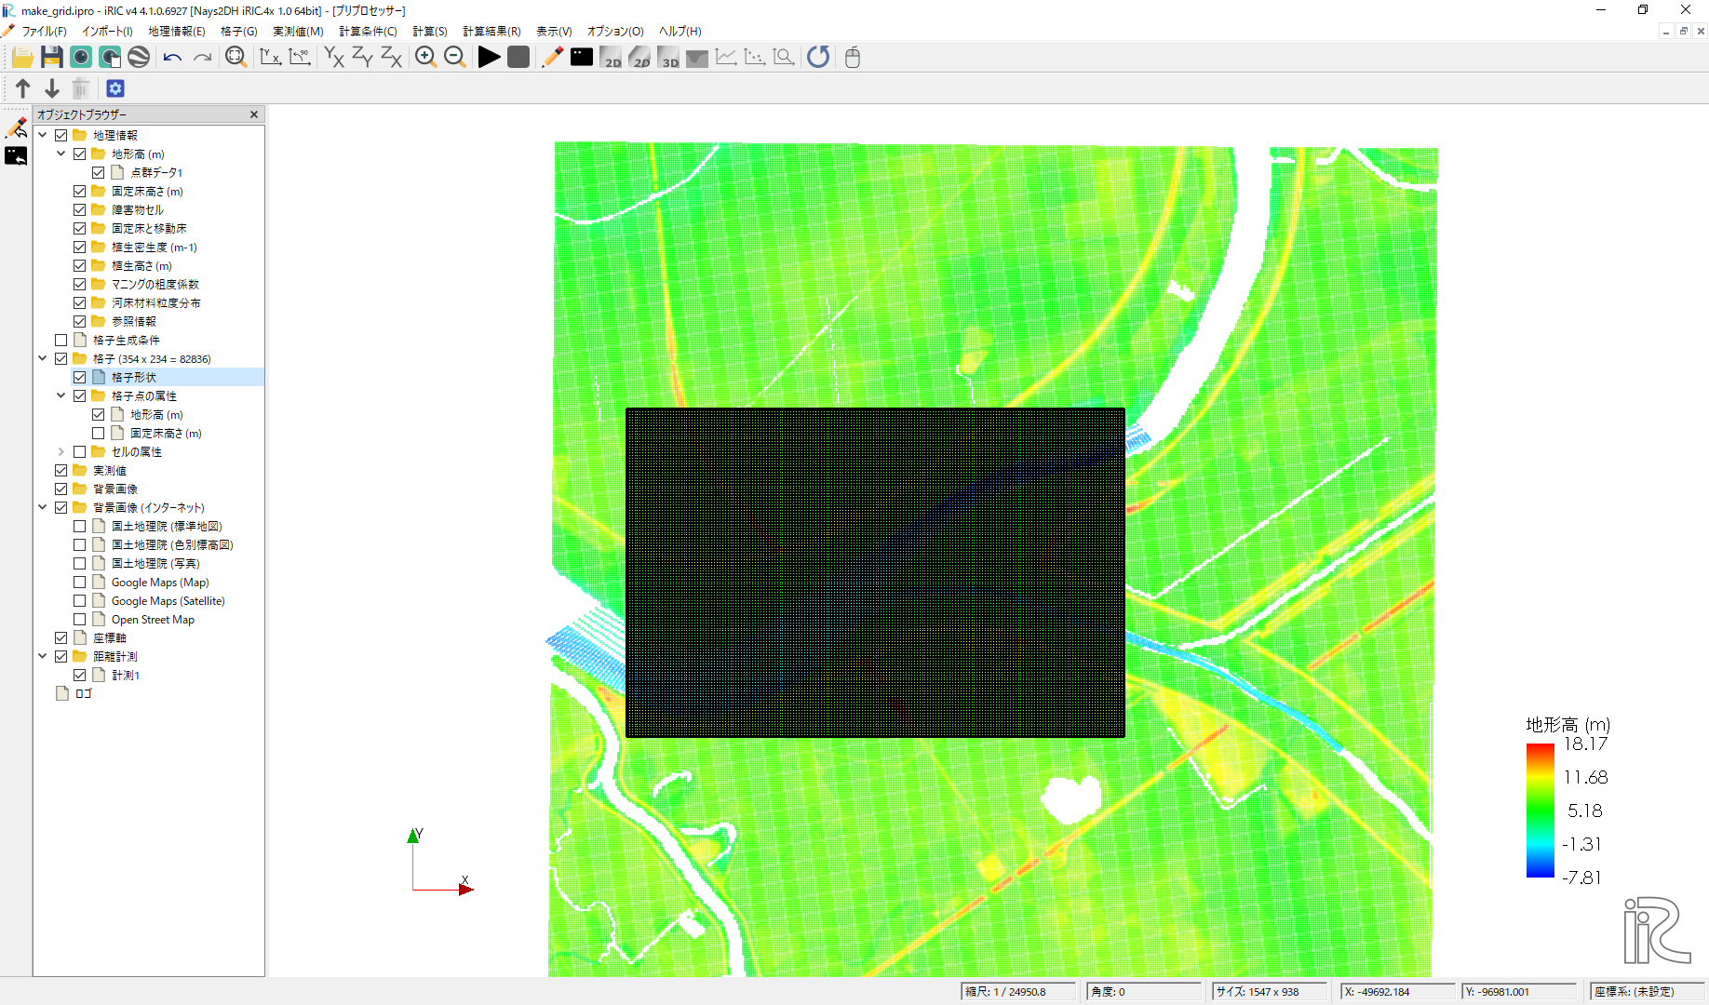Switch to the XY plane view
Screen dimensions: 1709x1005
[333, 58]
